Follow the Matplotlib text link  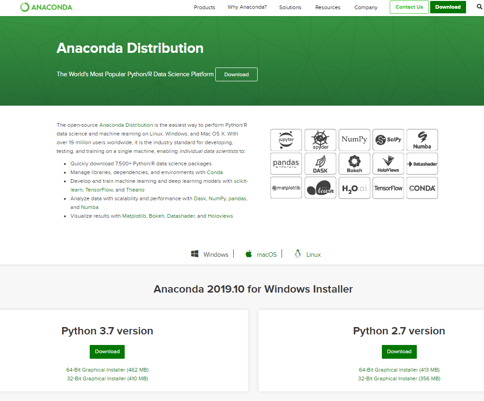134,216
